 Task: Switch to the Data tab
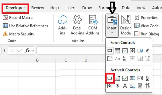126,8
